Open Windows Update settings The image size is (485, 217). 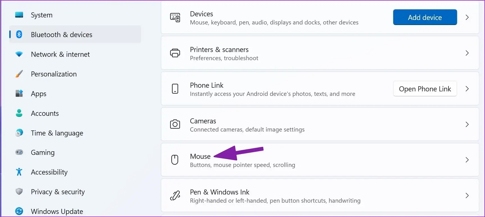[x=75, y=211]
